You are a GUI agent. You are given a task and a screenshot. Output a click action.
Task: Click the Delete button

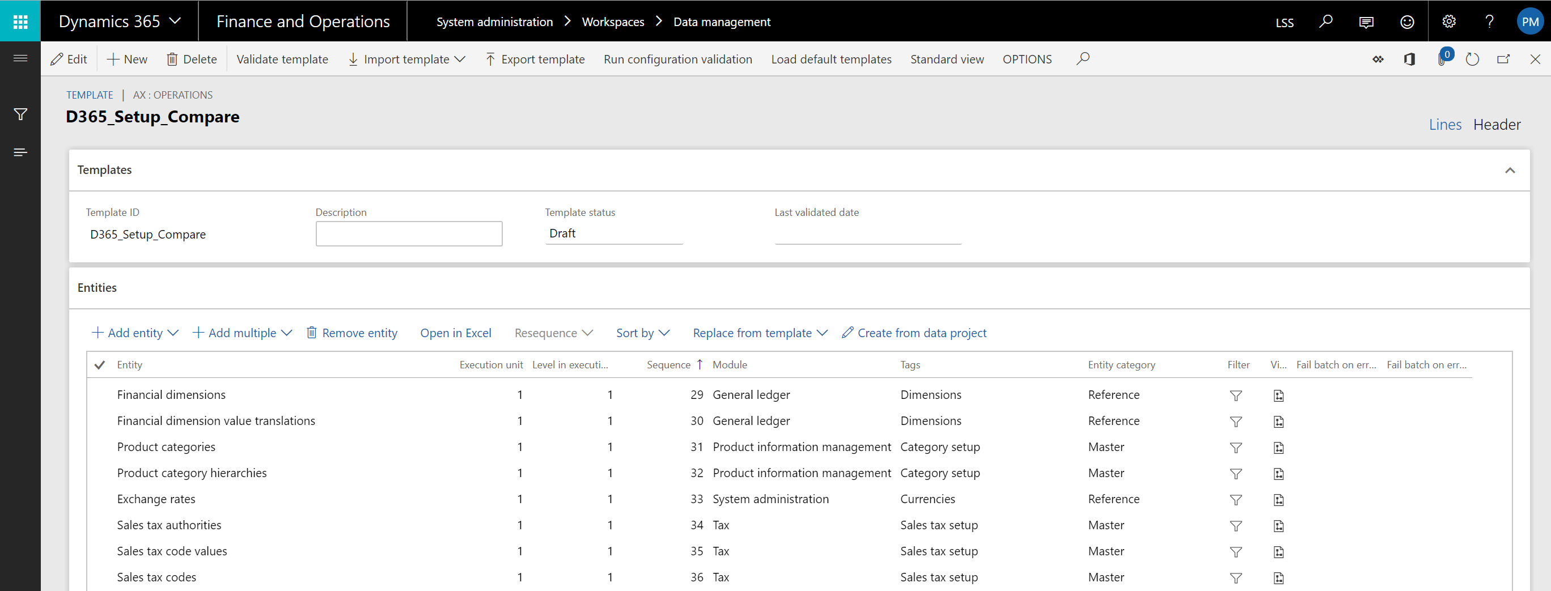coord(192,59)
